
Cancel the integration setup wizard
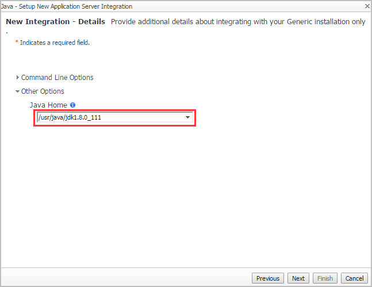pyautogui.click(x=355, y=278)
